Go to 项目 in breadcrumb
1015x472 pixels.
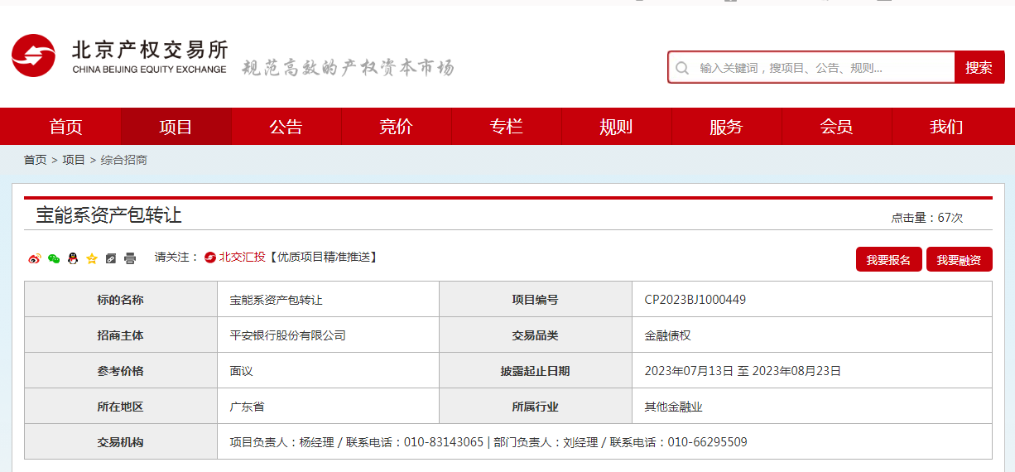coord(74,160)
